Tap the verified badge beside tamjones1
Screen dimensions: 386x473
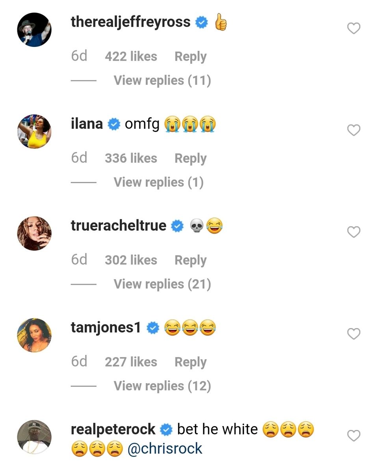tap(153, 328)
